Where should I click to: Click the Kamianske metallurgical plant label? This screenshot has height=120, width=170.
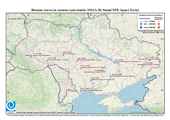tap(127, 62)
